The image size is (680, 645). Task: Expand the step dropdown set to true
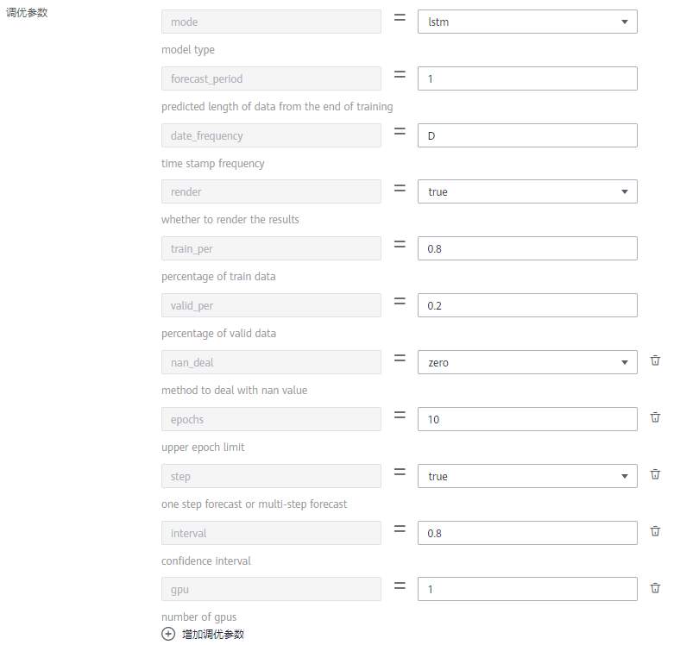(526, 476)
